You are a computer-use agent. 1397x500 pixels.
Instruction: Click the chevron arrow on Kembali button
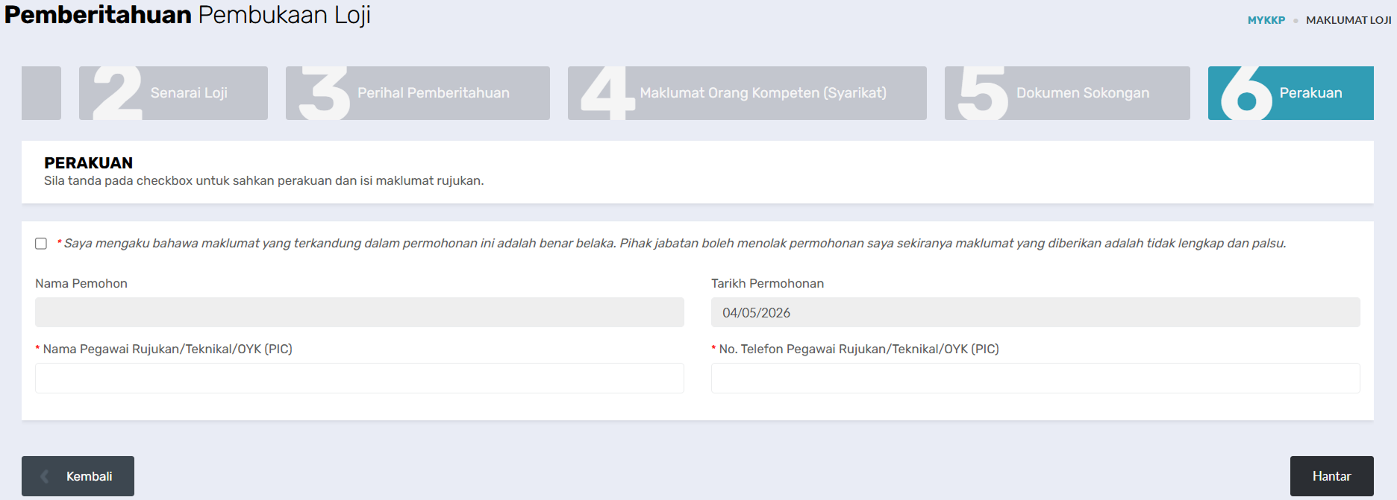click(x=45, y=476)
